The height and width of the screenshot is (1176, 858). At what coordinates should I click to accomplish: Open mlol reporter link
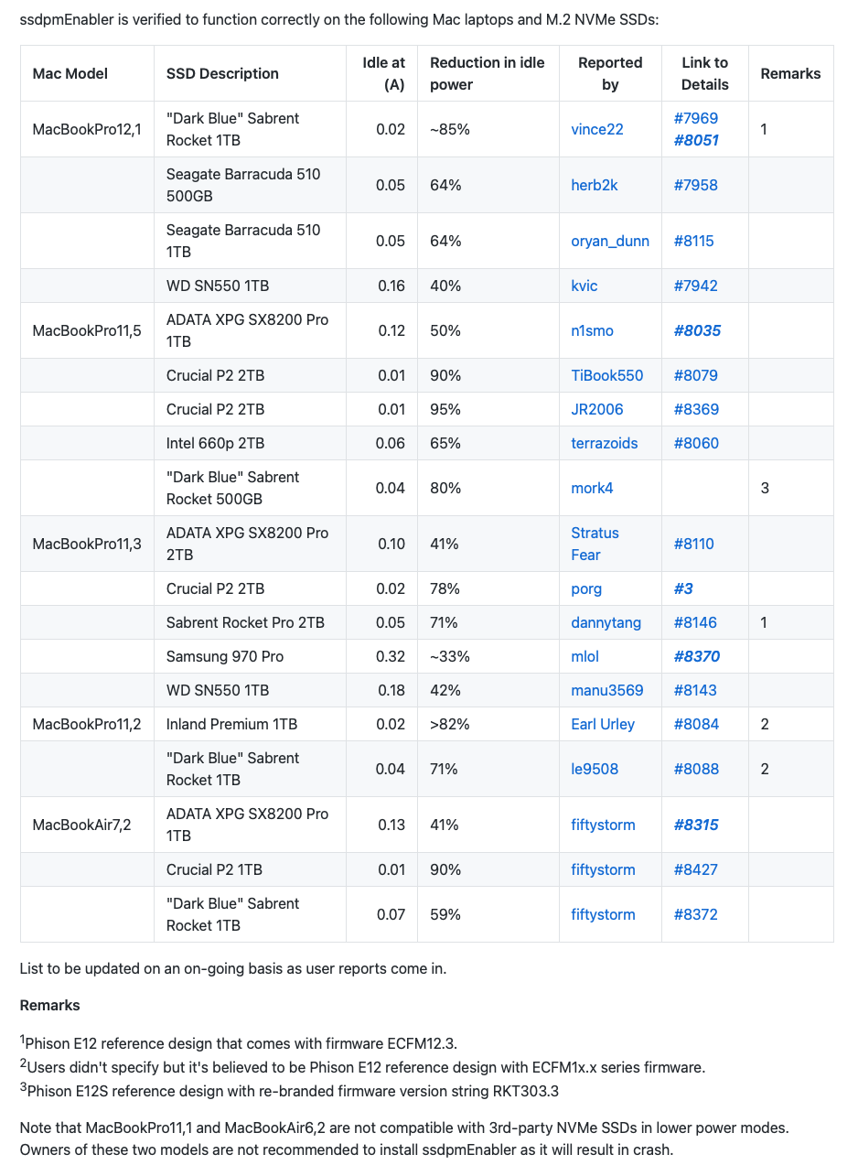click(585, 656)
